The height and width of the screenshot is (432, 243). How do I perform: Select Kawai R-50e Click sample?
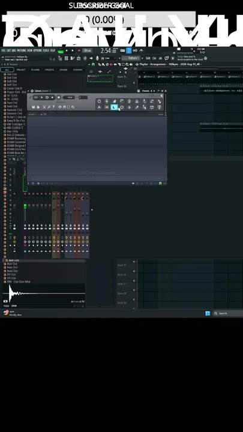(x=14, y=121)
